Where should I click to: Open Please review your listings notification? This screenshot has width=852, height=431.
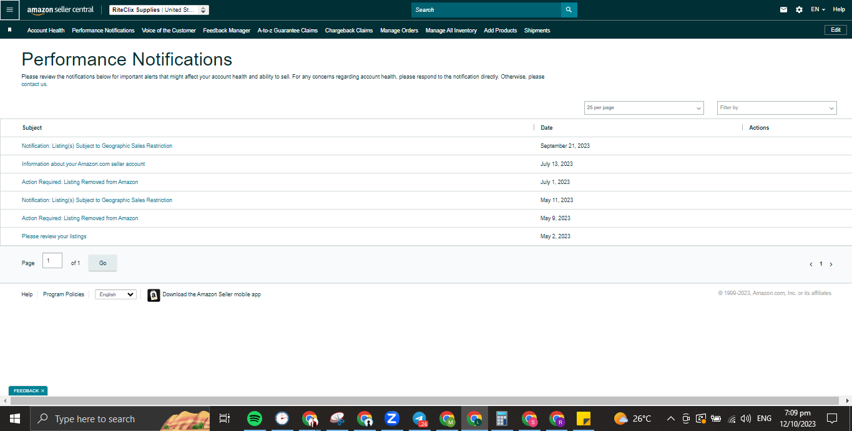click(54, 236)
